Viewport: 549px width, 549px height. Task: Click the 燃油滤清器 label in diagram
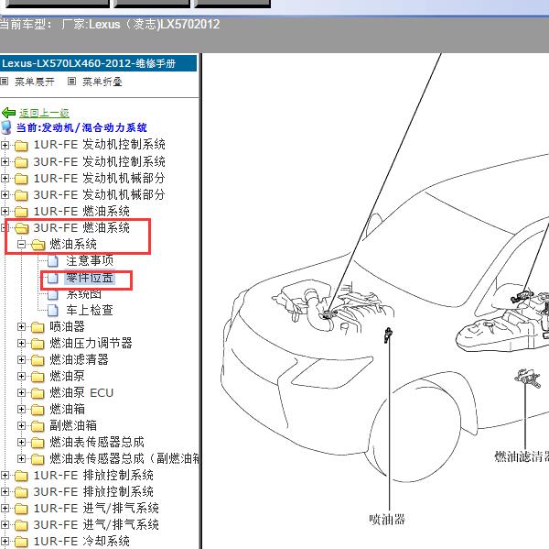tap(522, 456)
